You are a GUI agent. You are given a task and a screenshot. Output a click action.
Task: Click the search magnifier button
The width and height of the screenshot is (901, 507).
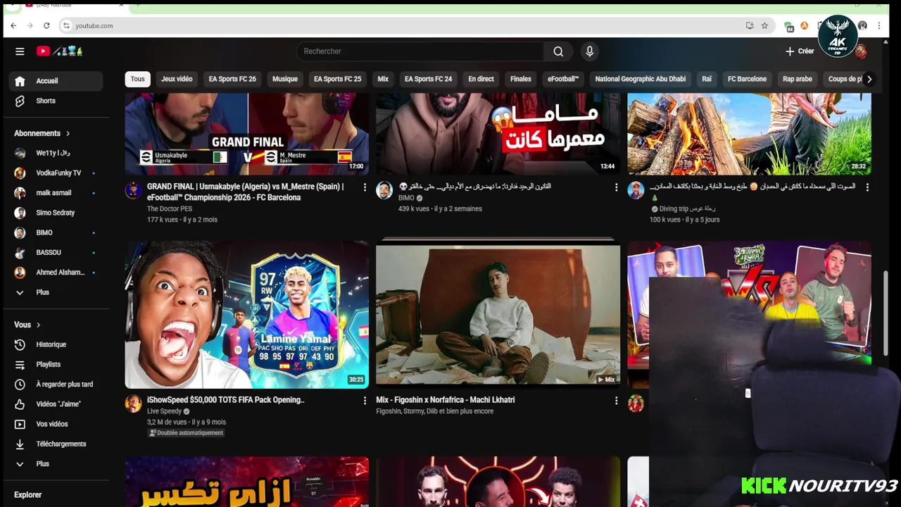pos(558,51)
